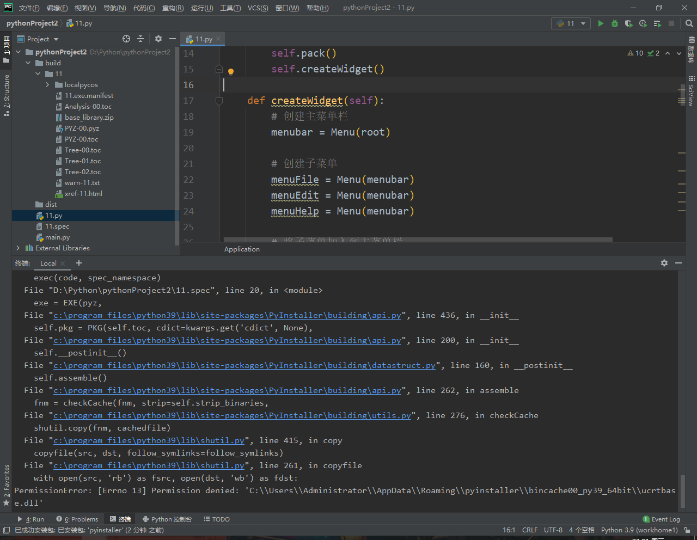Viewport: 697px width, 540px height.
Task: Expand the localpycos folder
Action: click(x=48, y=85)
